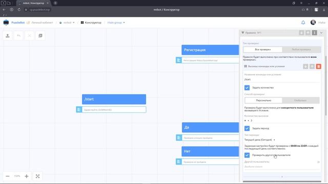Open a new browser tab with plus
The height and width of the screenshot is (184, 328).
[x=55, y=3]
